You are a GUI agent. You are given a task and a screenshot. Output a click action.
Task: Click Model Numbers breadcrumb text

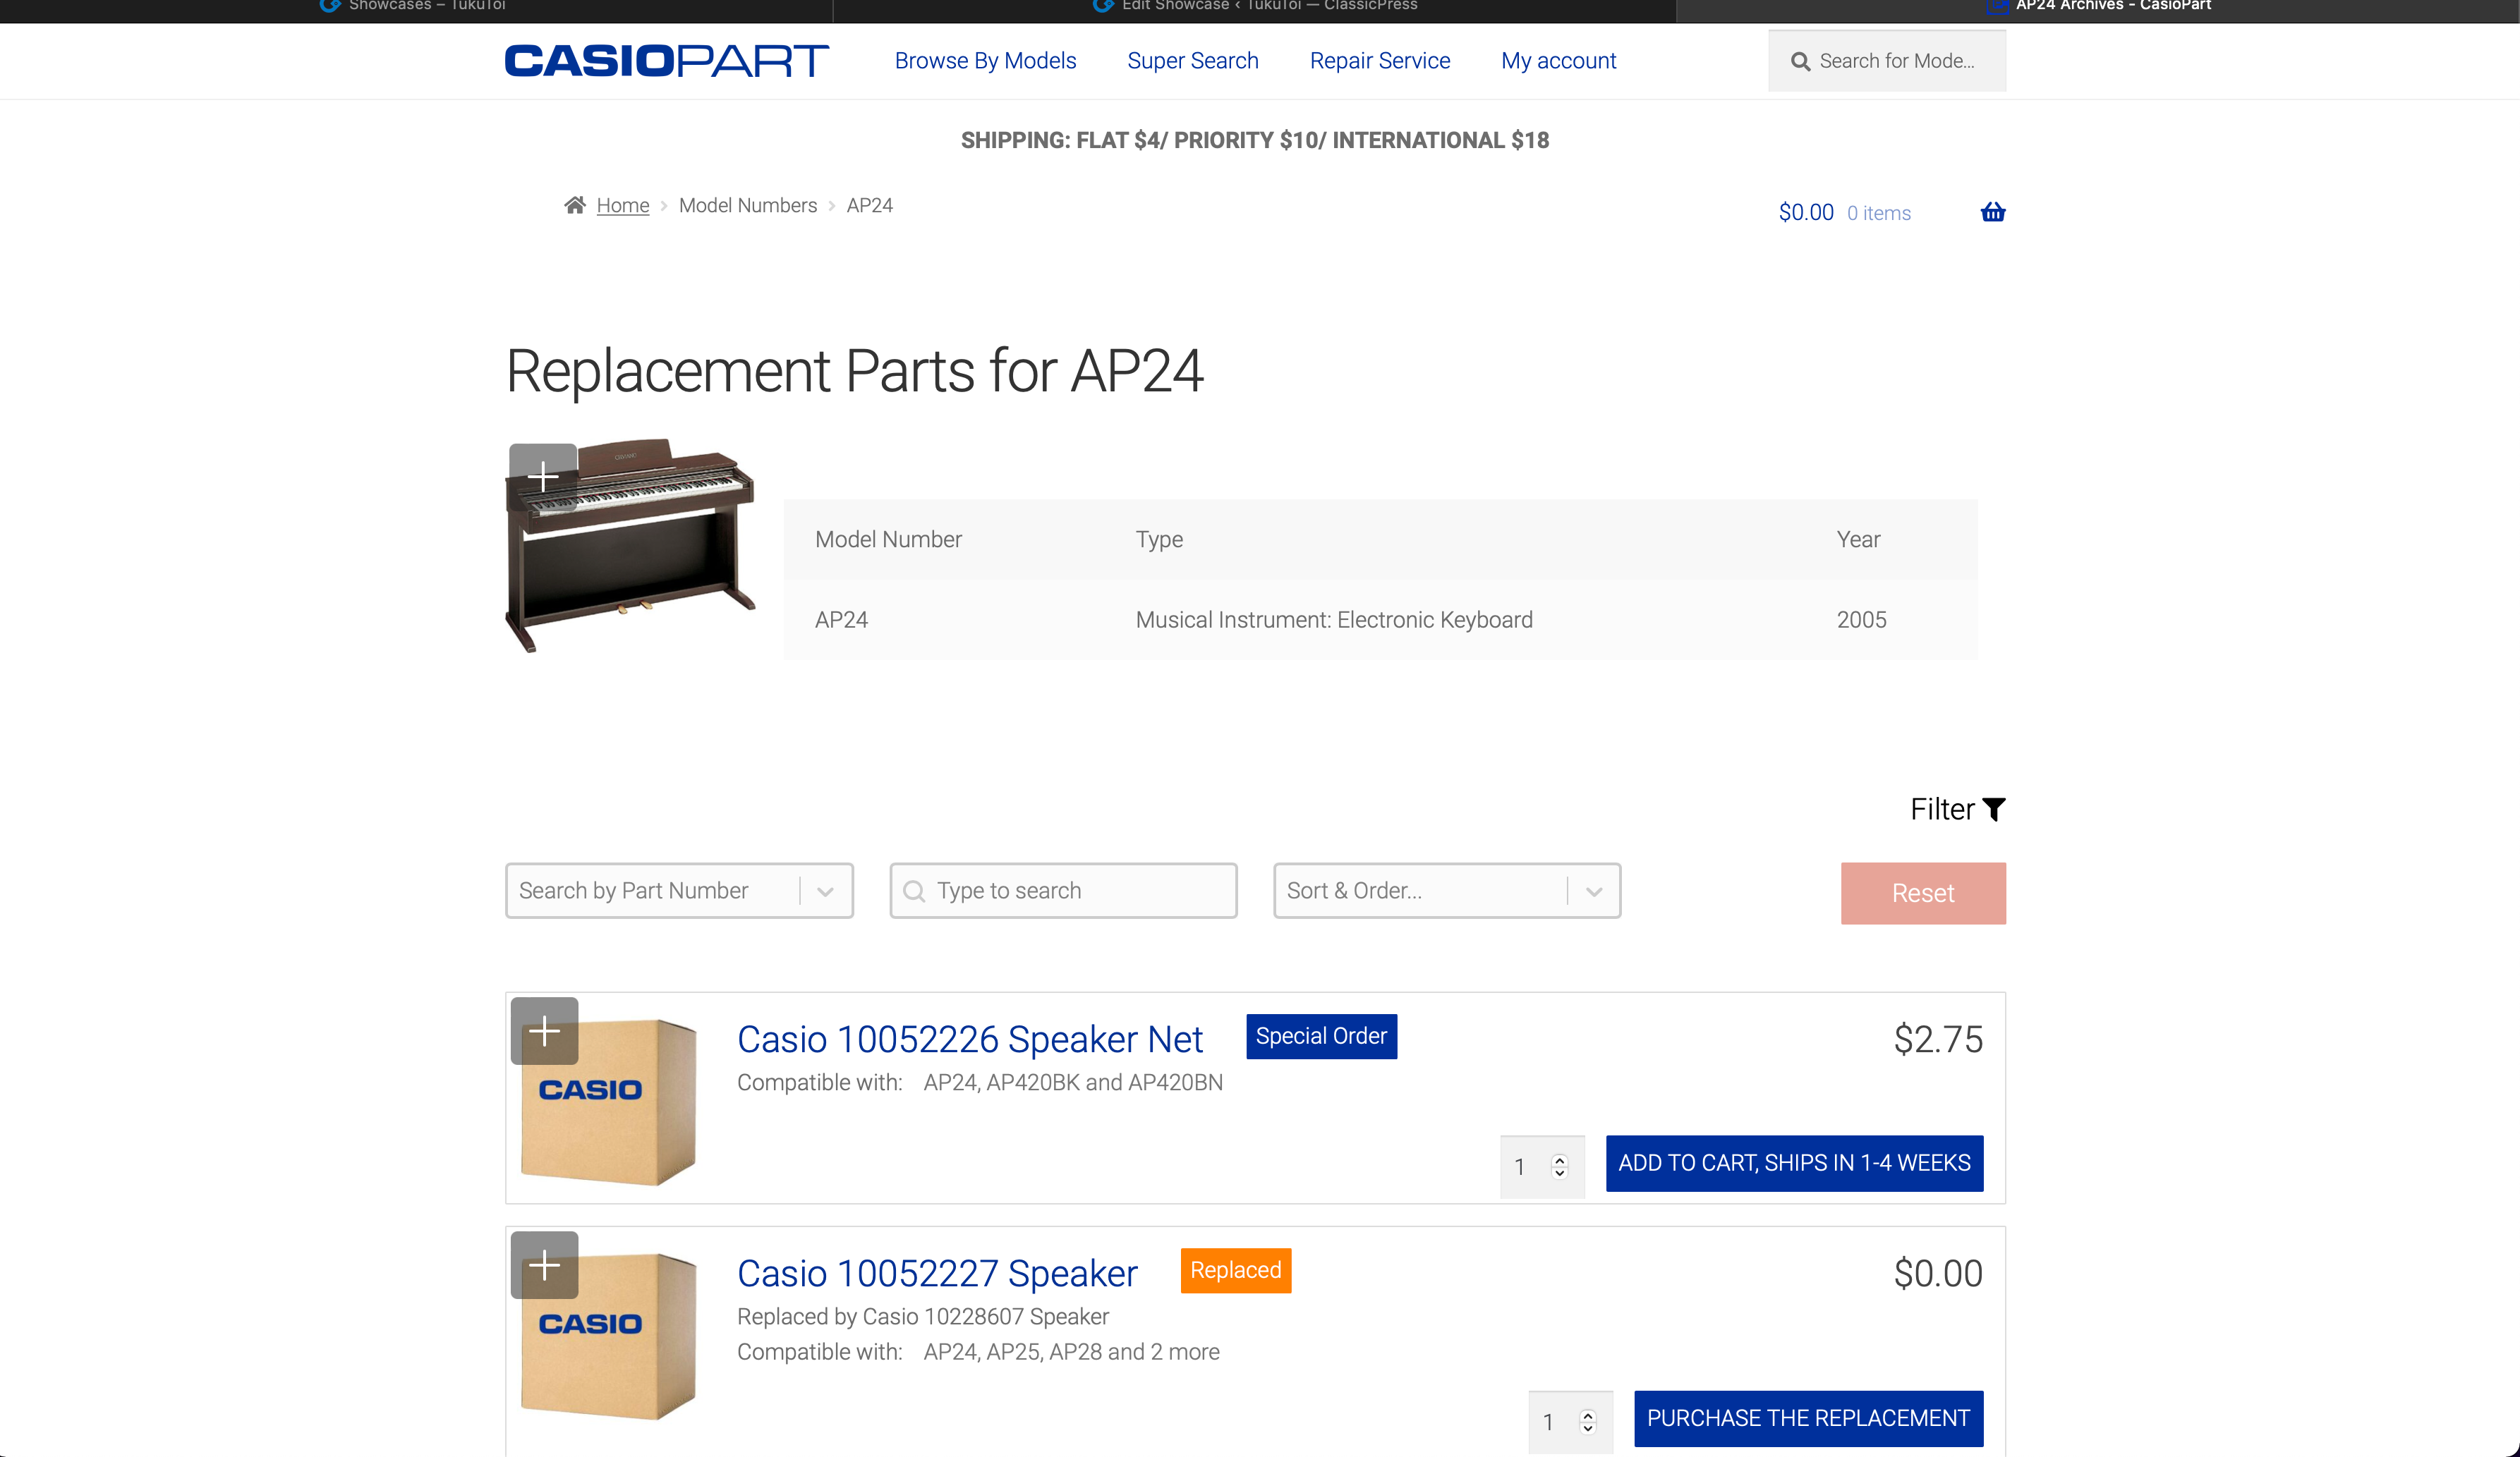(748, 205)
